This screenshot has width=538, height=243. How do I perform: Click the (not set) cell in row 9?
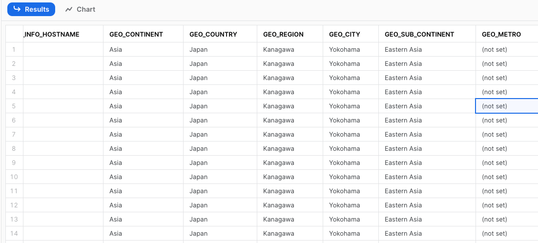[507, 163]
